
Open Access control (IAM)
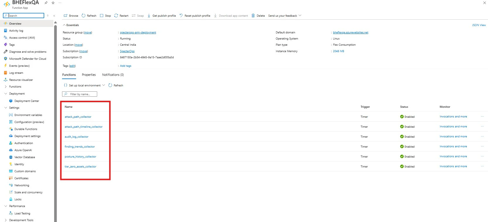coord(22,37)
